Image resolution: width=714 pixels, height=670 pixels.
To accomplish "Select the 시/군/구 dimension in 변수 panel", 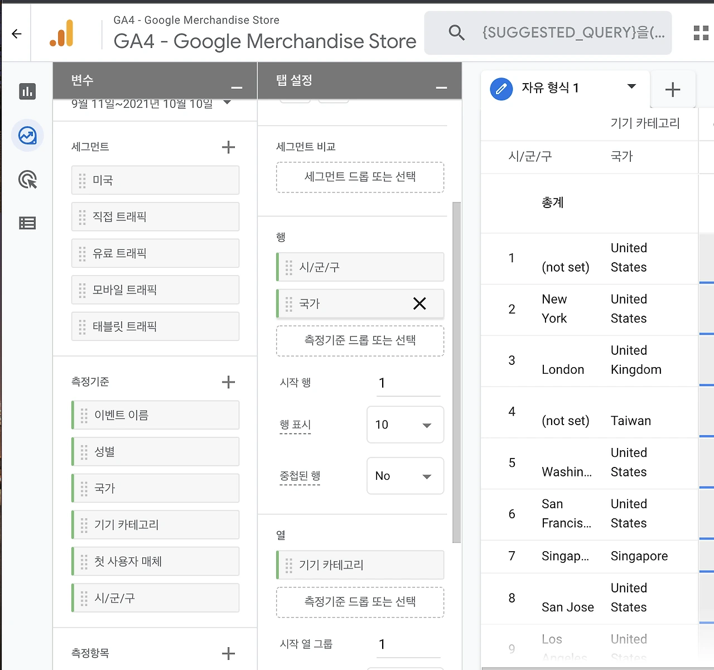I will [156, 598].
